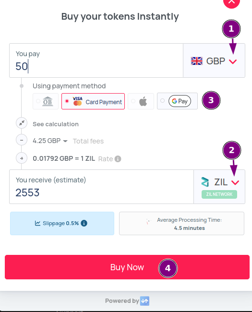This screenshot has width=252, height=312.
Task: Click the Buy Now button
Action: (x=127, y=267)
